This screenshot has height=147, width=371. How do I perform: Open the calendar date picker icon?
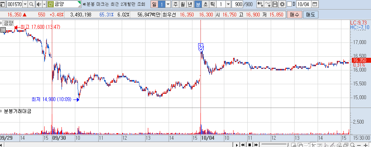pos(315,4)
